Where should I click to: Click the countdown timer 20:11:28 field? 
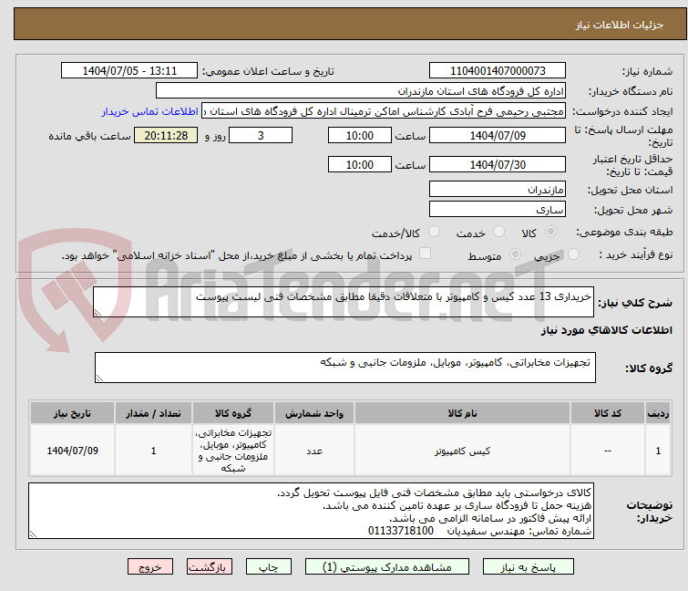pyautogui.click(x=166, y=135)
